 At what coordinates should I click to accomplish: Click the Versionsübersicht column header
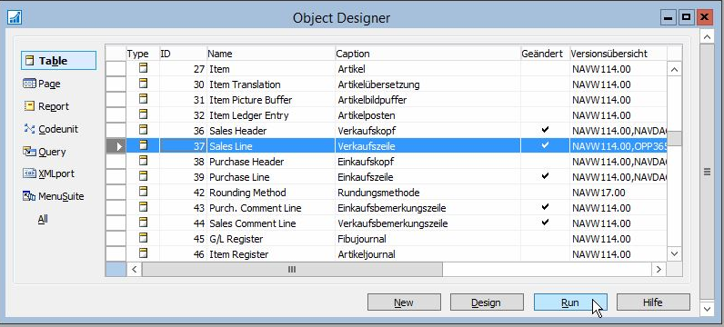(x=618, y=54)
